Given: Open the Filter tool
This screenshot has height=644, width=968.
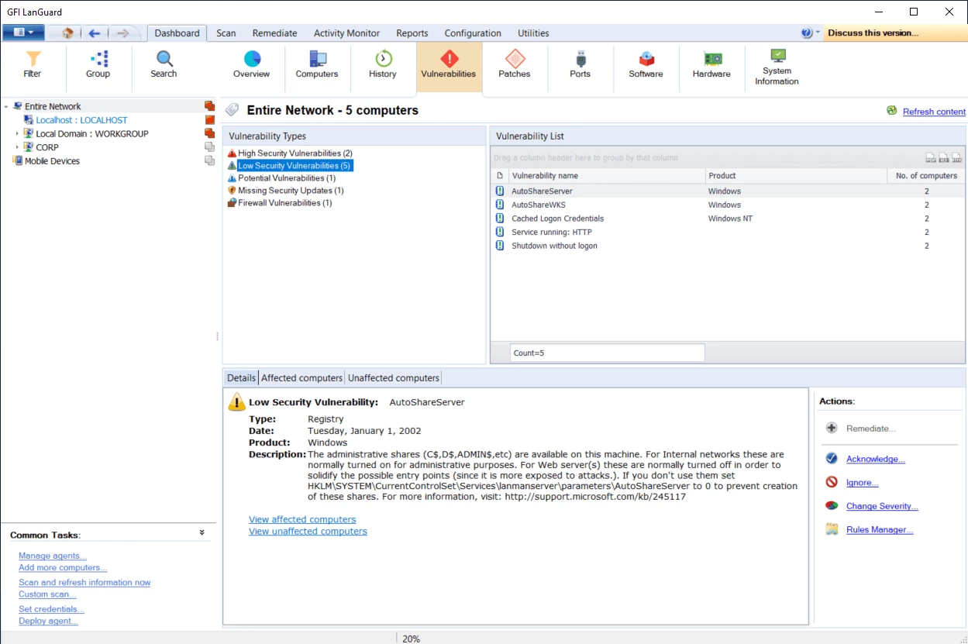Looking at the screenshot, I should pos(33,65).
